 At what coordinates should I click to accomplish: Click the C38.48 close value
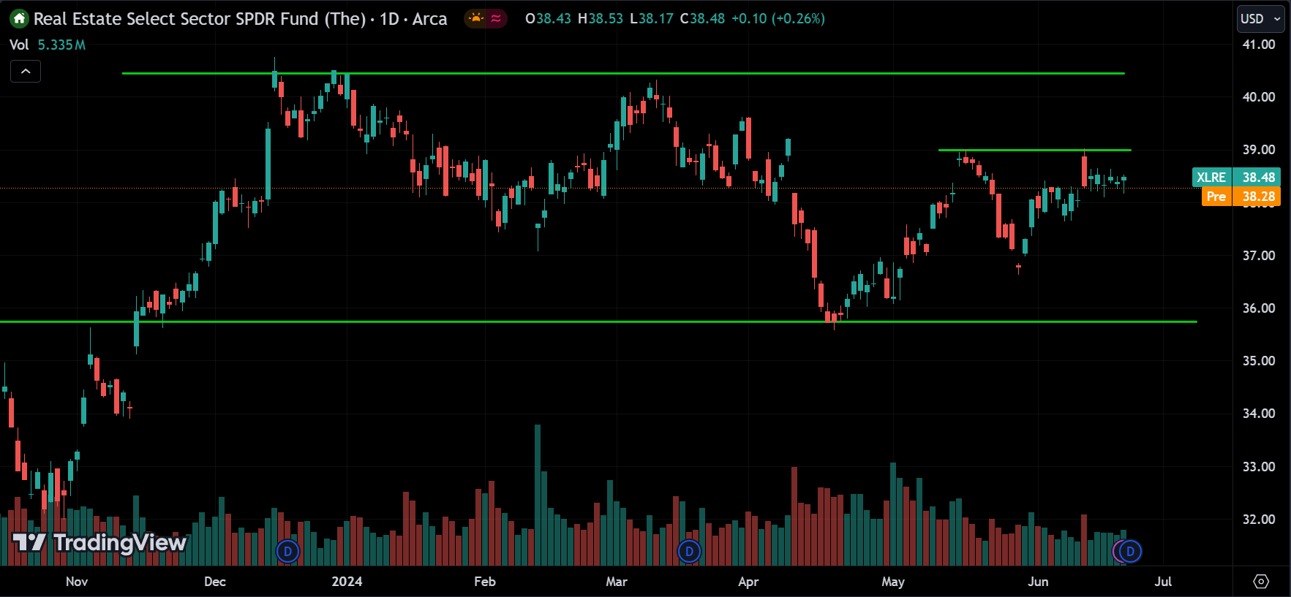tap(702, 19)
